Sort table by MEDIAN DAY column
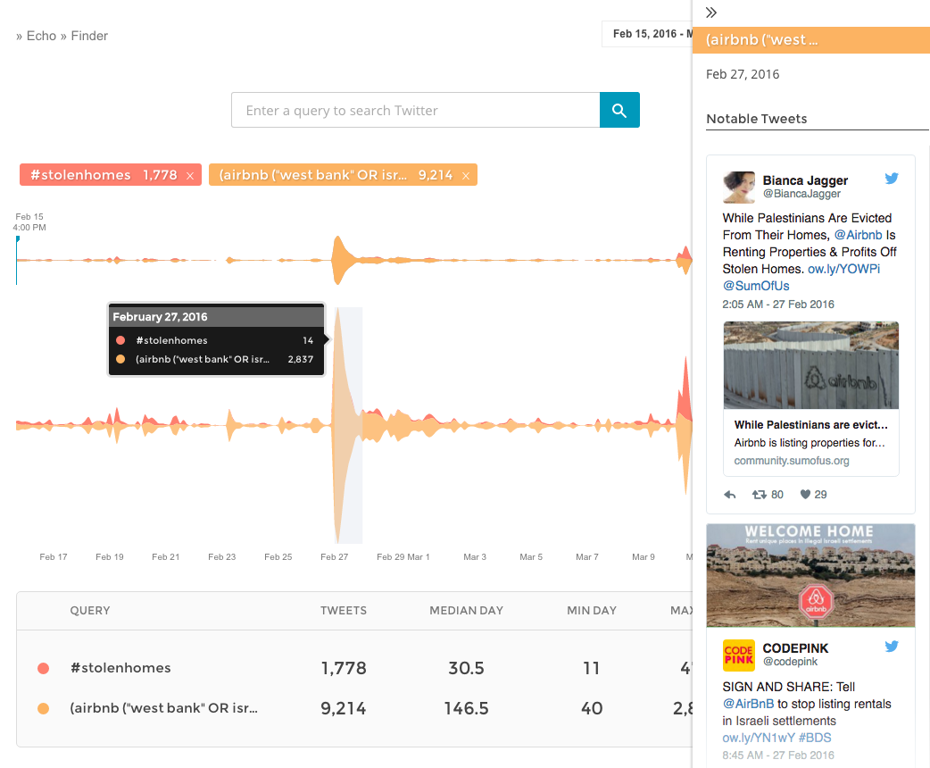Image resolution: width=930 pixels, height=768 pixels. (466, 611)
